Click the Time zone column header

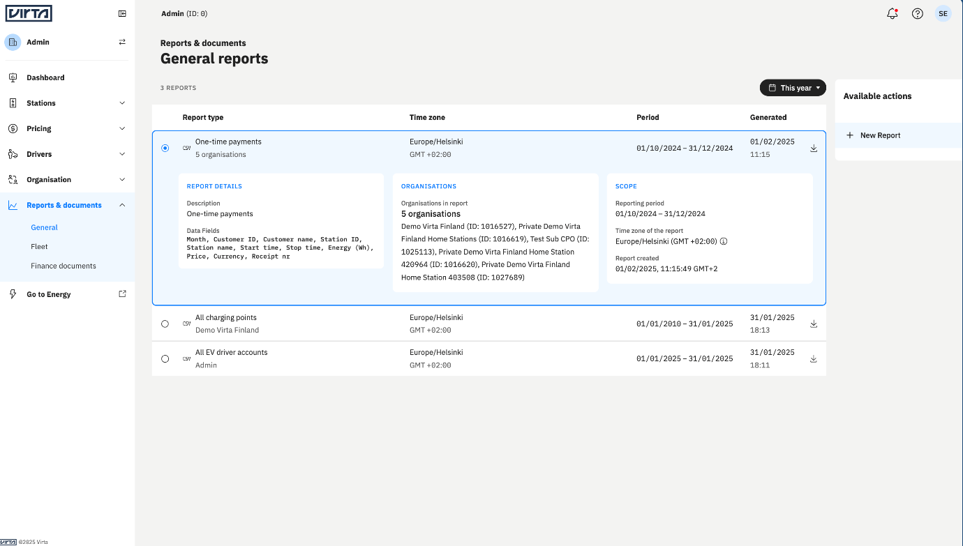coord(427,117)
